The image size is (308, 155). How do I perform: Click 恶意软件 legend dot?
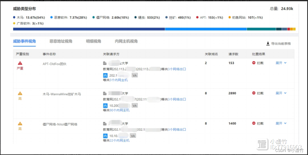(52, 17)
